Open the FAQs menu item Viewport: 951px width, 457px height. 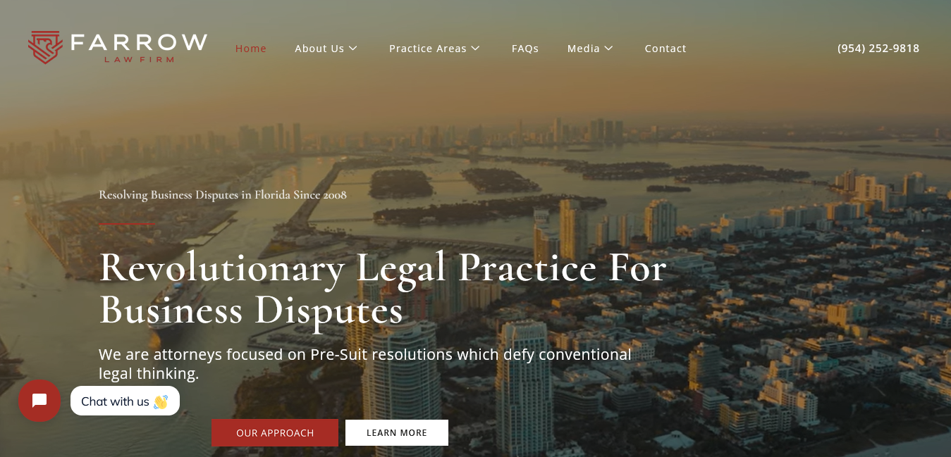click(525, 48)
